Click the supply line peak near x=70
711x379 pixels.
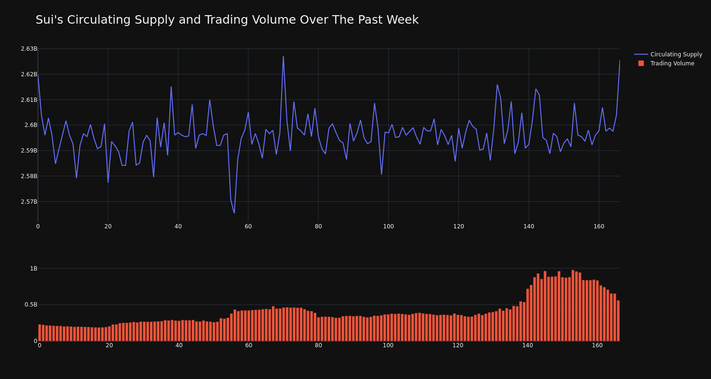(x=283, y=57)
